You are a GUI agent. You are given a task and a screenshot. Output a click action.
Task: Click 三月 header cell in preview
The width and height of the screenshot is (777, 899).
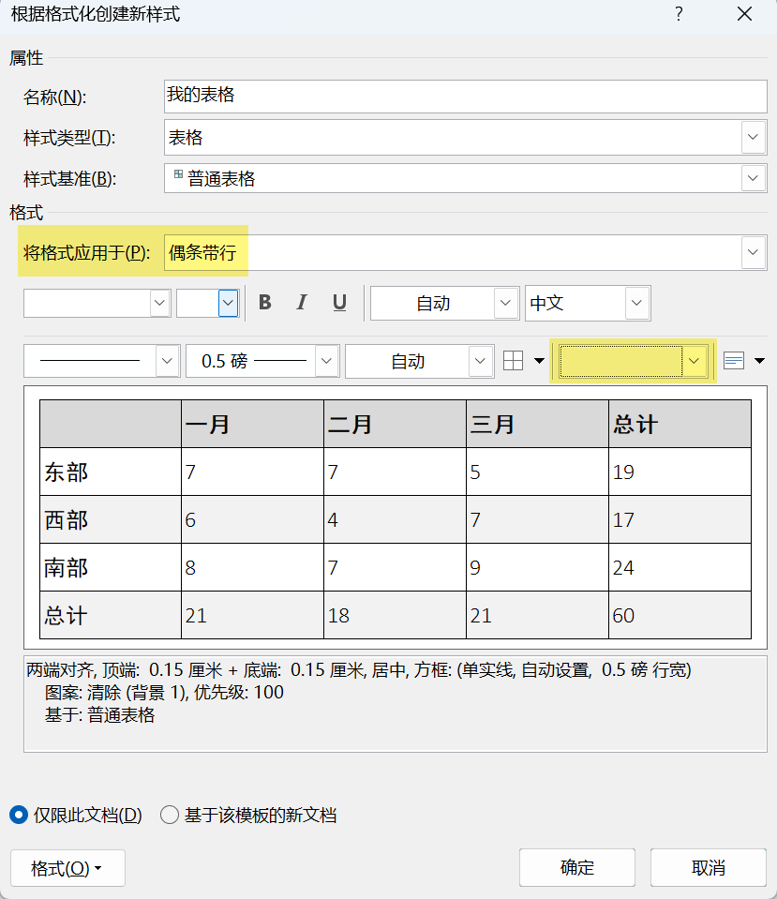point(537,425)
